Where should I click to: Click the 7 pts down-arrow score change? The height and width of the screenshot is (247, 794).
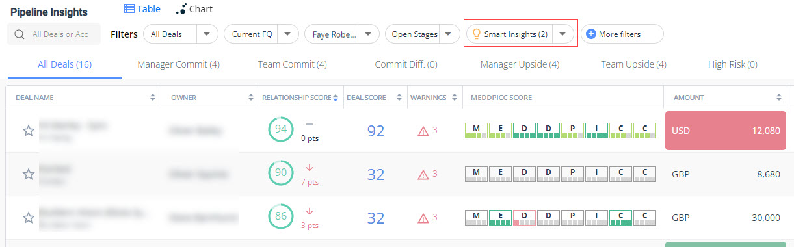click(310, 174)
